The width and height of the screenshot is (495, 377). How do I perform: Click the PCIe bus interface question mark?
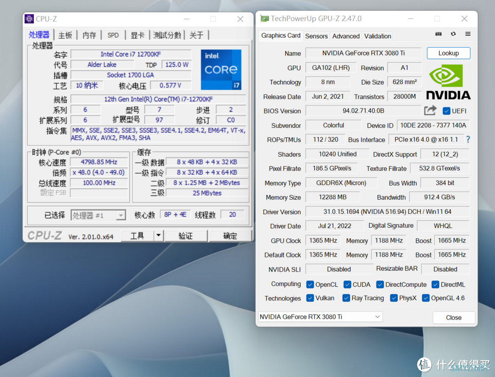click(468, 140)
